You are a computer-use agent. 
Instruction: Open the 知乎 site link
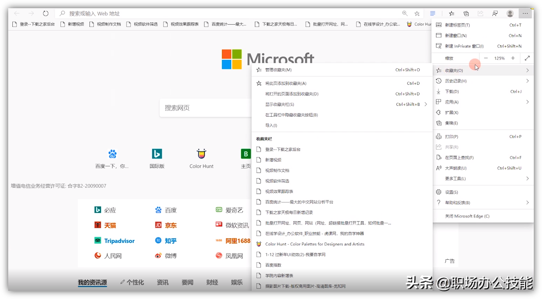click(166, 241)
